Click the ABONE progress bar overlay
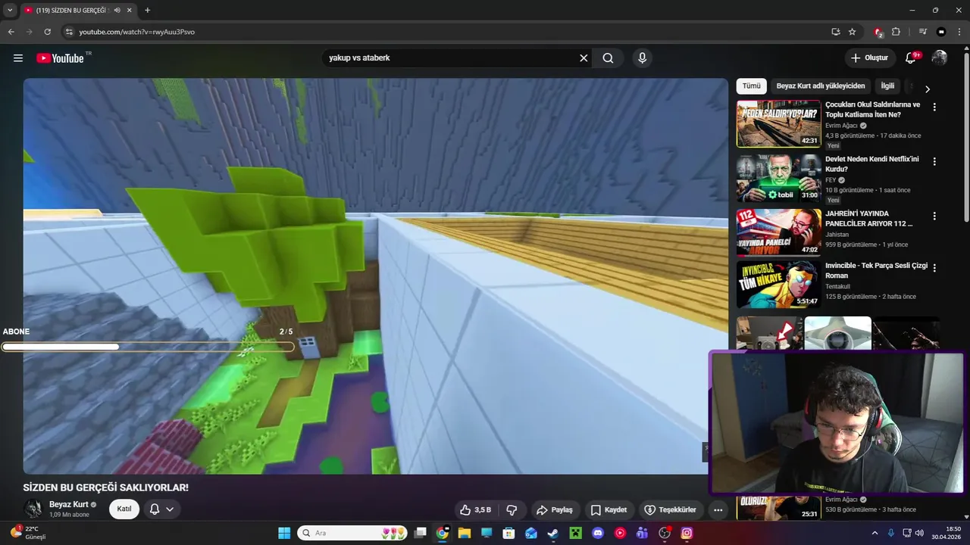This screenshot has width=970, height=545. point(148,347)
